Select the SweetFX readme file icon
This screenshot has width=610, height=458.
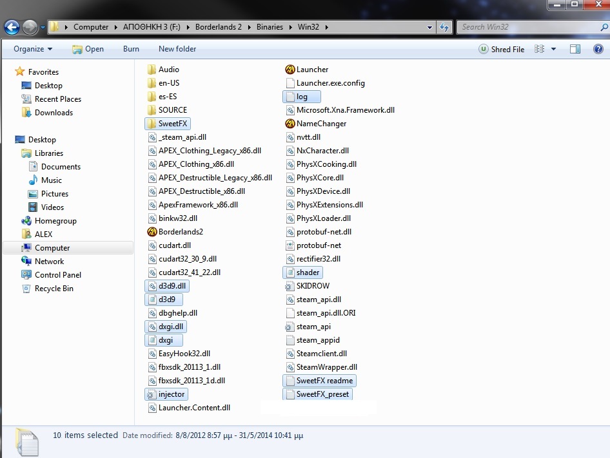[290, 381]
